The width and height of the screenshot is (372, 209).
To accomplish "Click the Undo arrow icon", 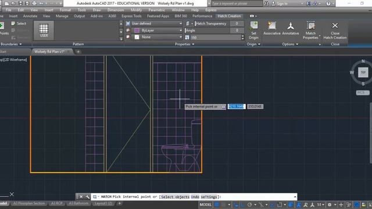I will (41, 3).
